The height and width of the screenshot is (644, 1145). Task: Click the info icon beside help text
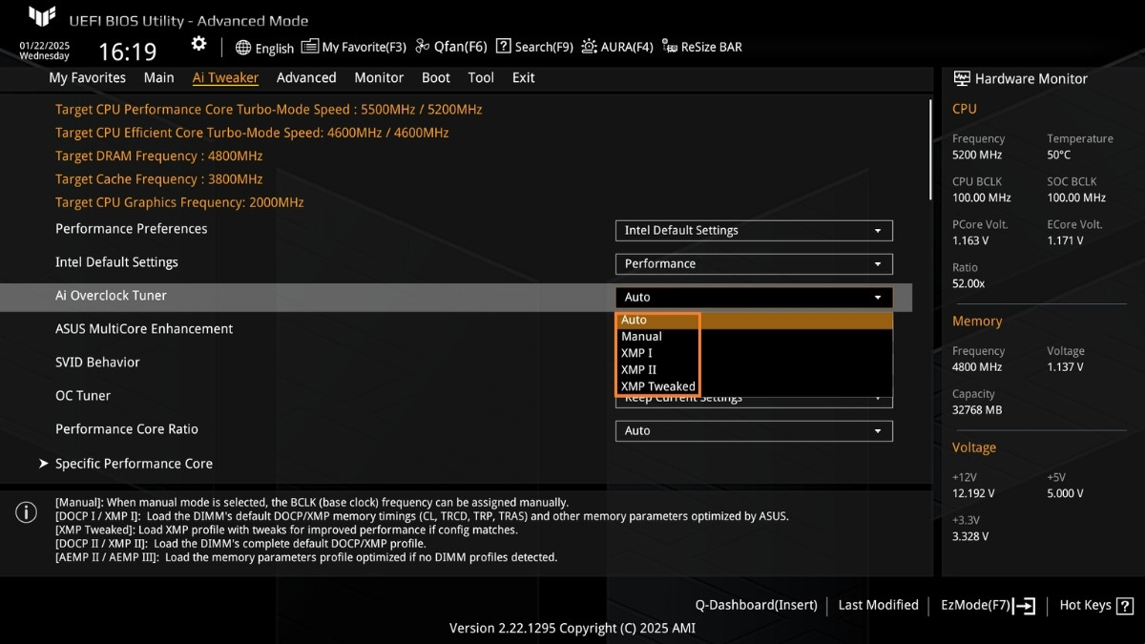[27, 512]
